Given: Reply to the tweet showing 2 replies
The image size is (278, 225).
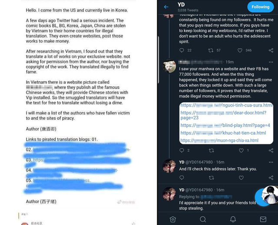Looking at the screenshot, I should point(183,150).
